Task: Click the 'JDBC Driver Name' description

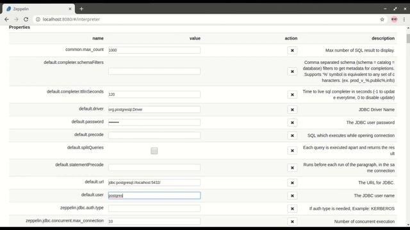Action: tap(377, 110)
